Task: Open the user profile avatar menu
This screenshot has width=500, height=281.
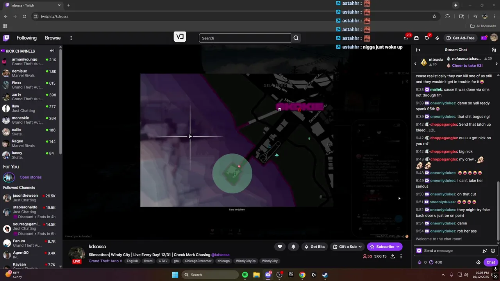Action: click(x=494, y=38)
